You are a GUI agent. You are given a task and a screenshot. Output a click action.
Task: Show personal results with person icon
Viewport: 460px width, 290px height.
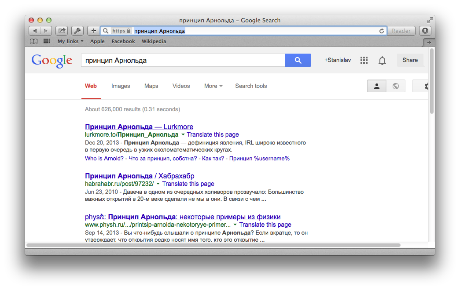377,86
